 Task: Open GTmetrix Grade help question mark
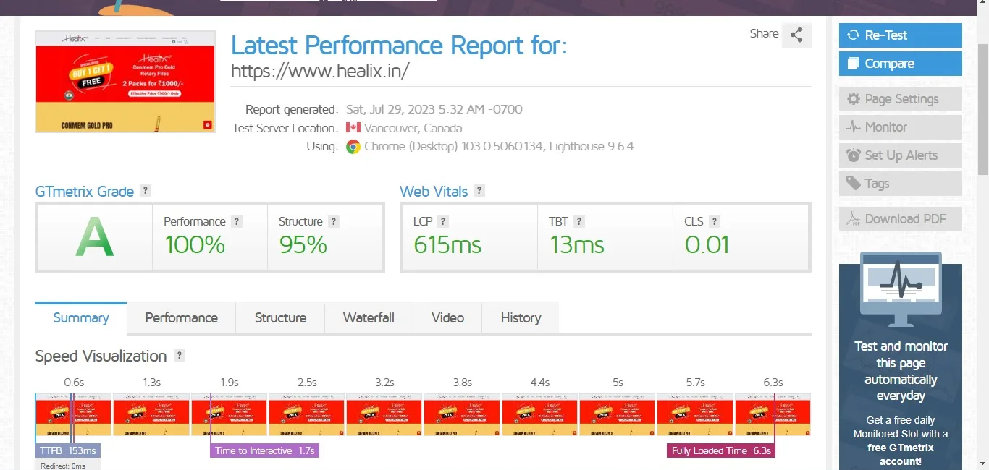pyautogui.click(x=146, y=191)
